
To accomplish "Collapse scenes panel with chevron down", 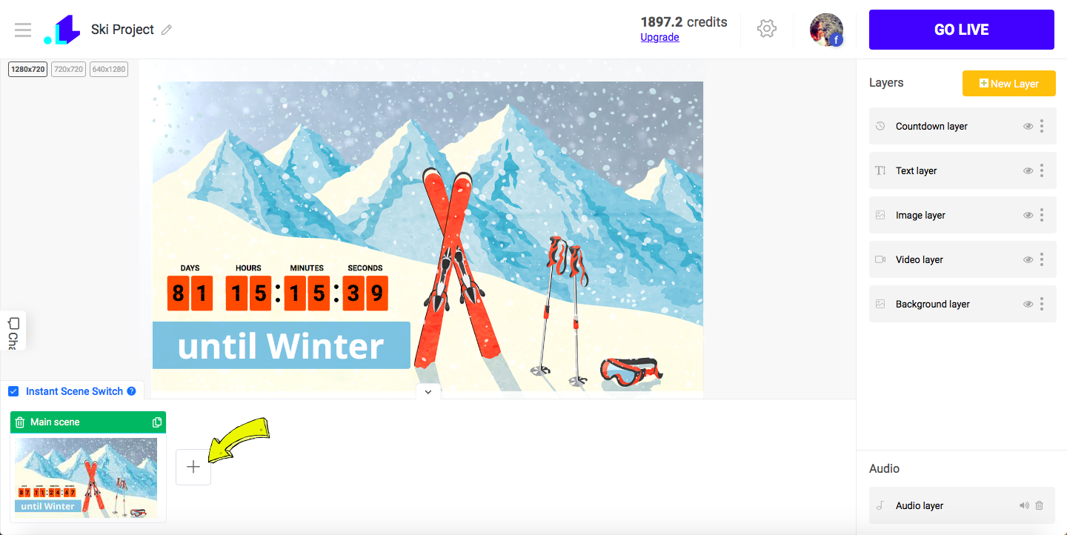I will (428, 391).
